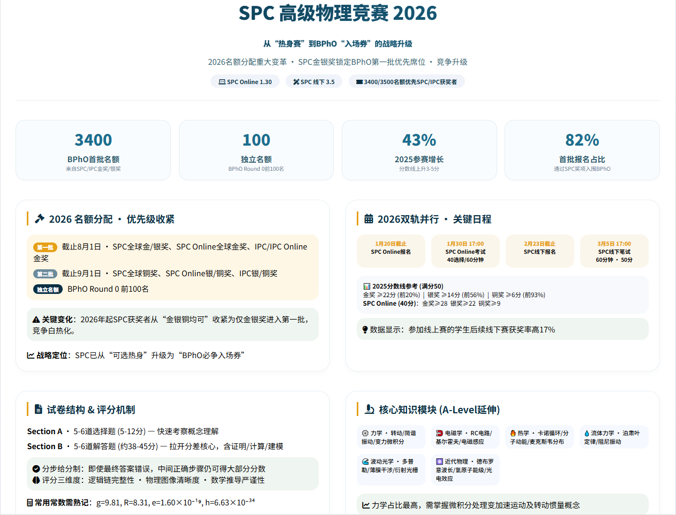Click the 3400/3500名额优先SPC/IPC获奖者 badge

[407, 82]
